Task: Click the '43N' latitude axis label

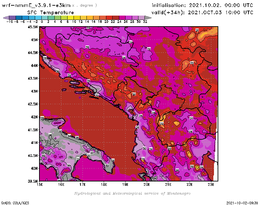Action: click(34, 91)
